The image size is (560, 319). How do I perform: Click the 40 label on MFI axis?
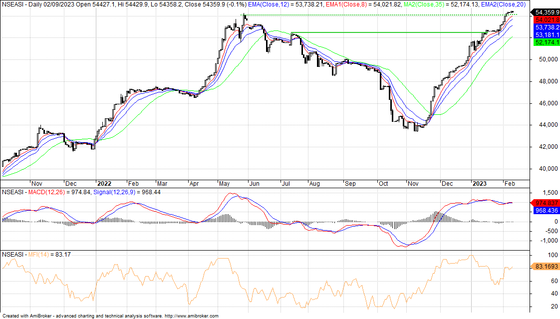pos(555,294)
